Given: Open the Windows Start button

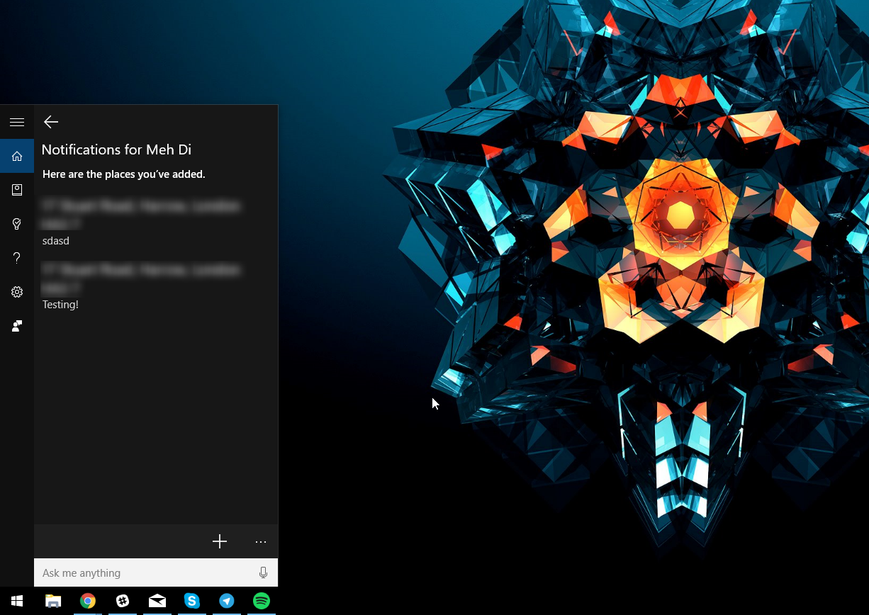Looking at the screenshot, I should pyautogui.click(x=17, y=601).
